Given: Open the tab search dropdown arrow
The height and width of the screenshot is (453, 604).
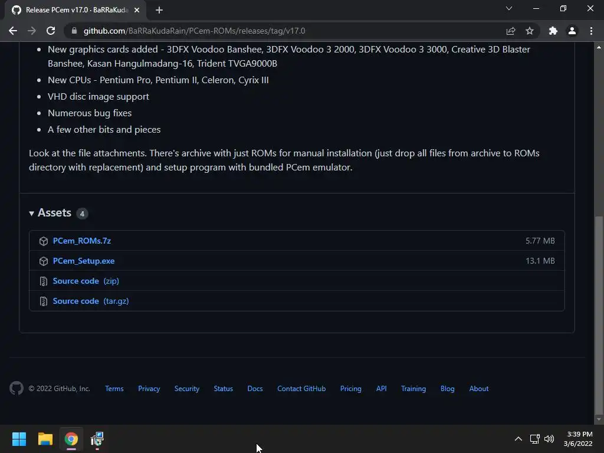Looking at the screenshot, I should pyautogui.click(x=509, y=8).
